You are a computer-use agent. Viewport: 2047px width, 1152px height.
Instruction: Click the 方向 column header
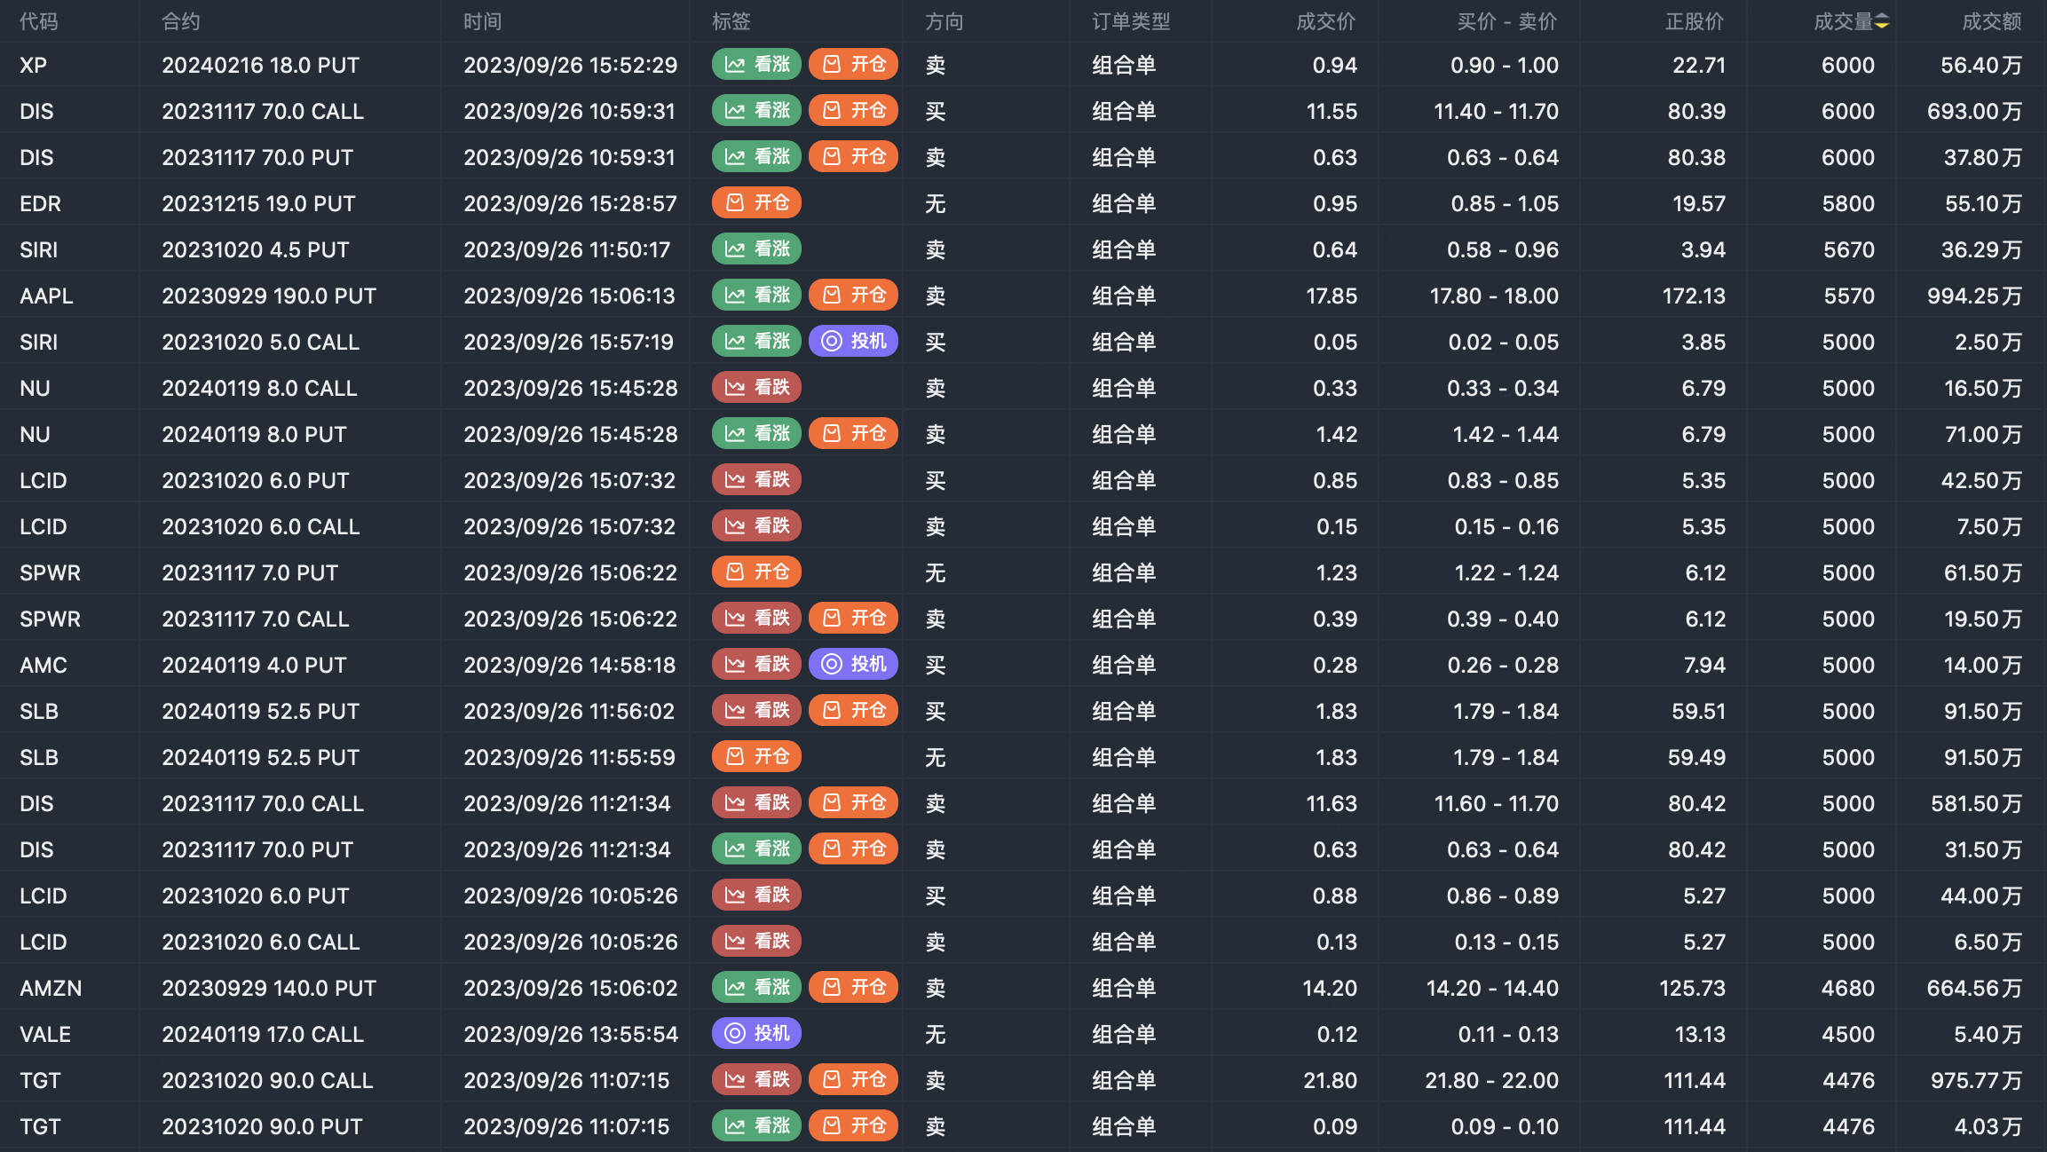(x=944, y=21)
